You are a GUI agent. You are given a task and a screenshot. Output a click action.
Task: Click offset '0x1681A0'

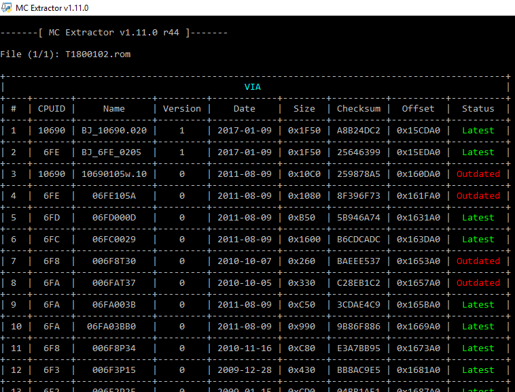tap(418, 370)
